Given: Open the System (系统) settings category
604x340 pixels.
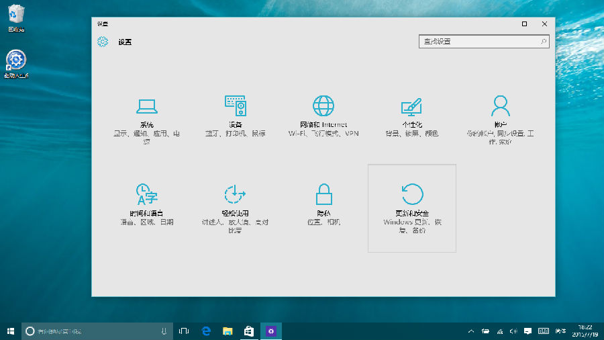Looking at the screenshot, I should click(147, 120).
